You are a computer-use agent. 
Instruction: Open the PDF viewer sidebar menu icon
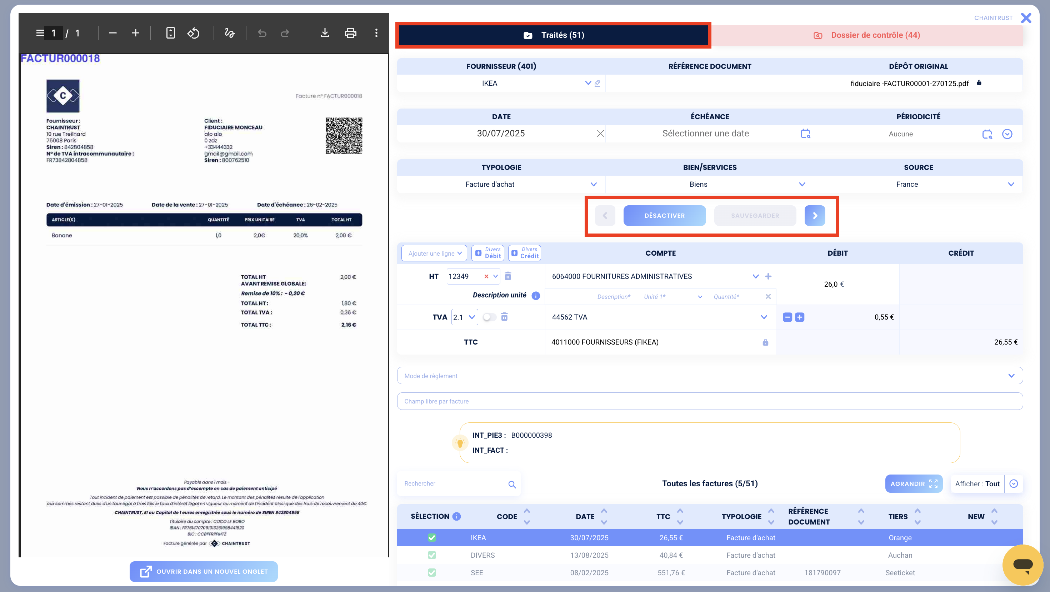(x=40, y=33)
